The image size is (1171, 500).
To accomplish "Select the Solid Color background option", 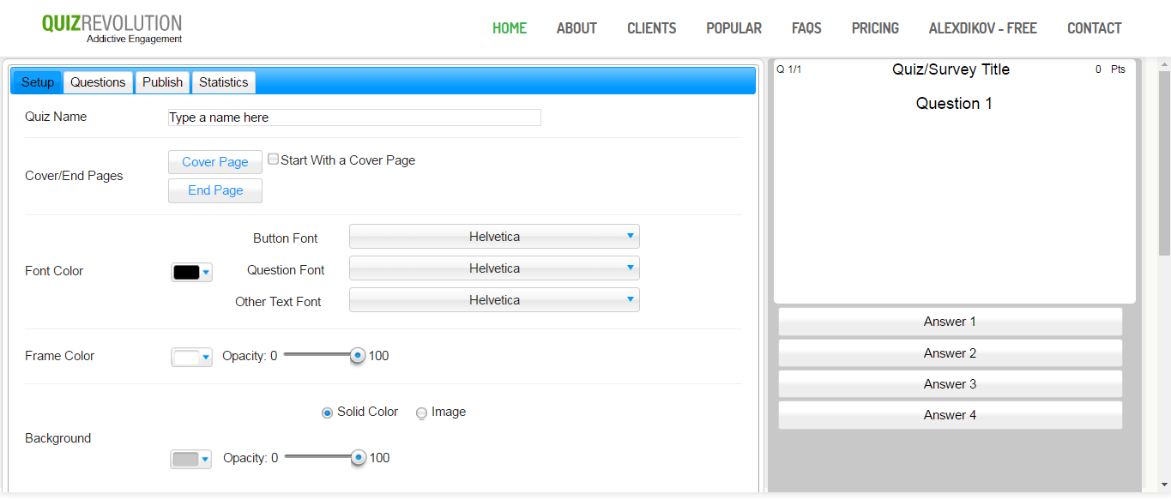I will tap(327, 413).
